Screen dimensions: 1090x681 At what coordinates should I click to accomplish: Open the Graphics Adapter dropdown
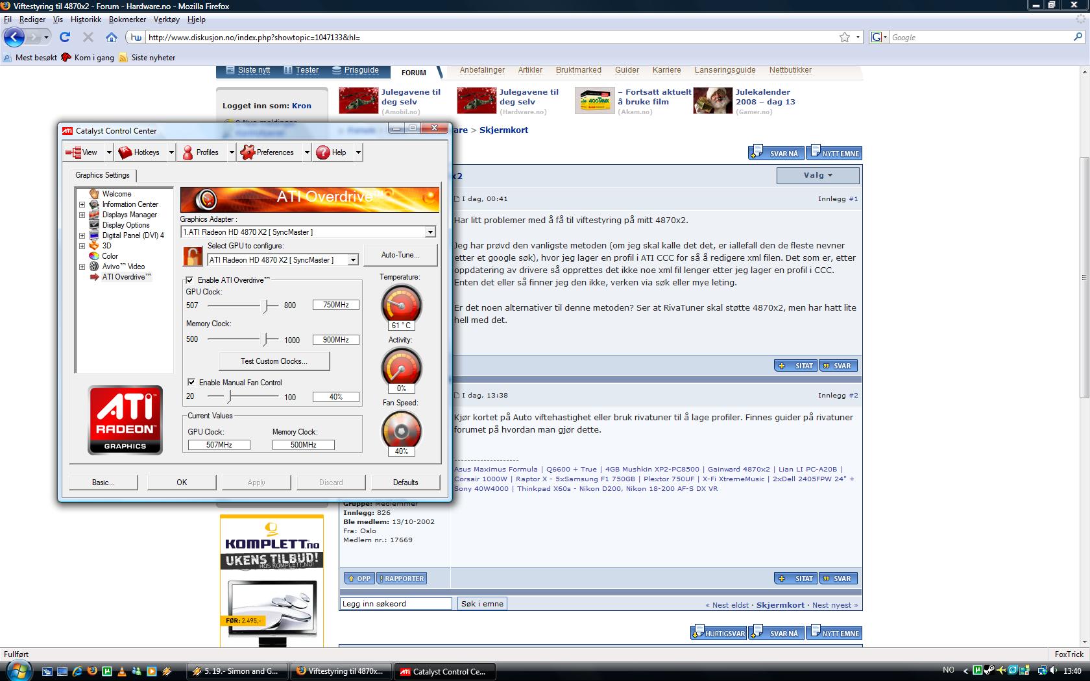(430, 232)
